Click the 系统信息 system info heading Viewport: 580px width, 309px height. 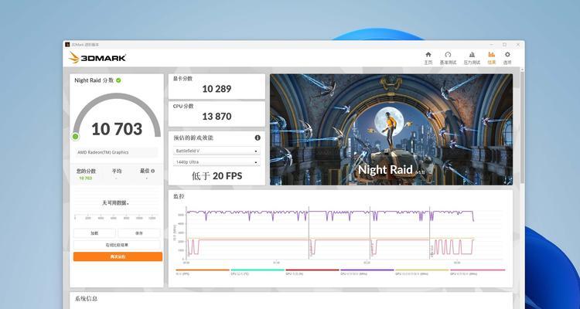tap(86, 299)
